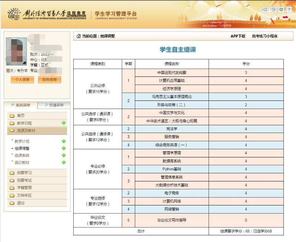Click course Python基础
Screen dimensions: 296x242
pyautogui.click(x=172, y=169)
